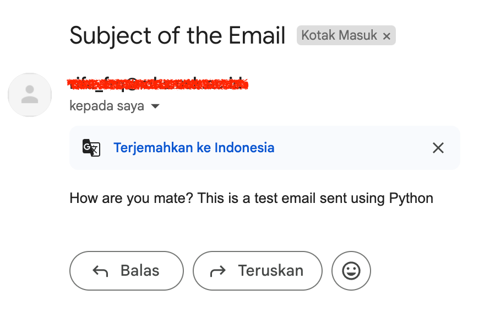Click the 'Subject of the Email' heading
The height and width of the screenshot is (332, 479).
[177, 36]
